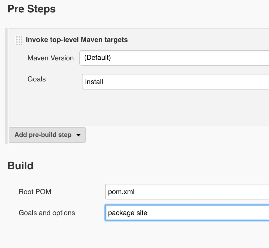
Task: Click the Goals label in Pre Steps
Action: (37, 79)
